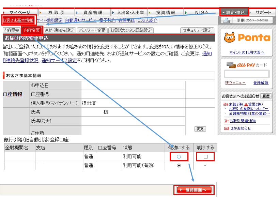Click the list icon beside お取引関連通知
The width and height of the screenshot is (278, 199).
pos(227,121)
